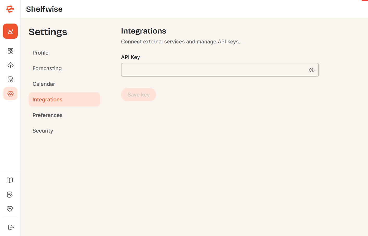Click the settings gear sidebar icon

click(x=10, y=94)
